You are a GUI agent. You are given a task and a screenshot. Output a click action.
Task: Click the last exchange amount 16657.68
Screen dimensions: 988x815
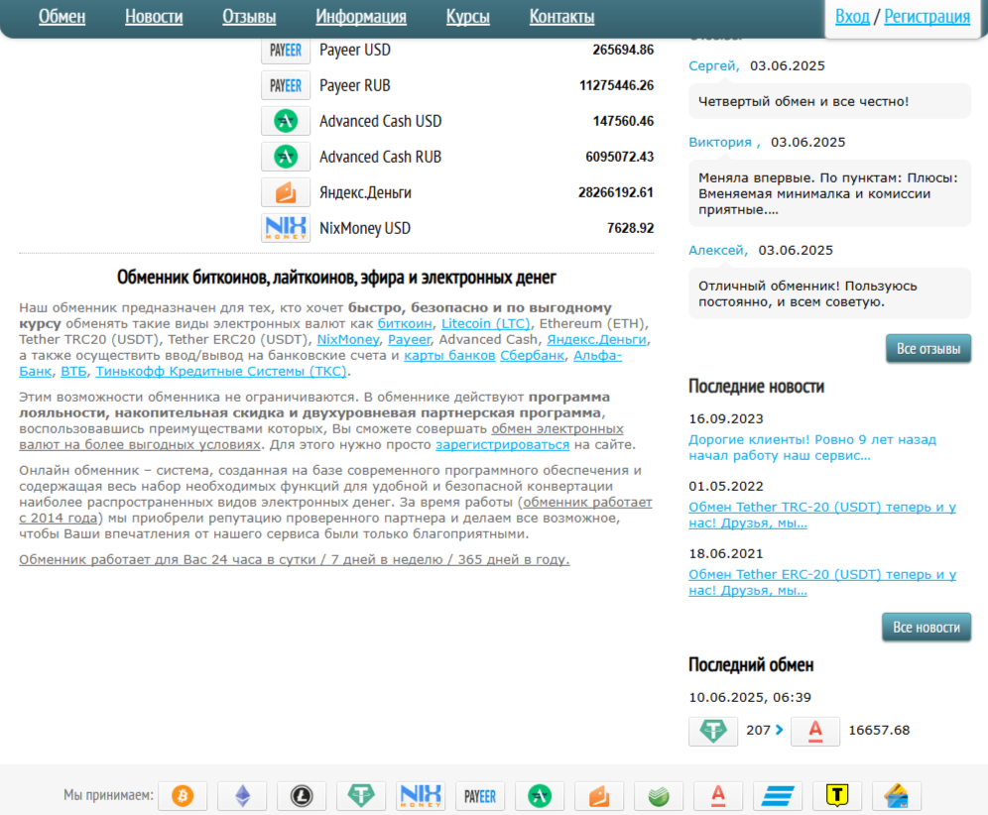[879, 731]
